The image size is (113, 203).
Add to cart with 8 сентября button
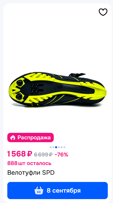[x=57, y=191]
